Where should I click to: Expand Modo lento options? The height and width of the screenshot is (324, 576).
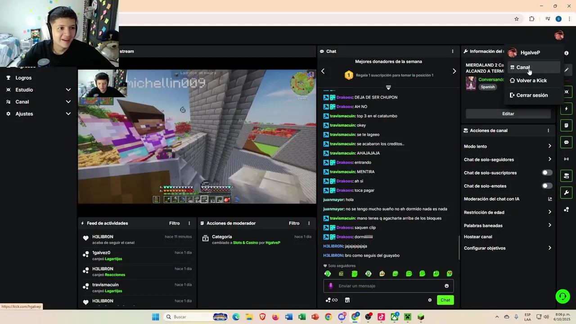tap(508, 146)
